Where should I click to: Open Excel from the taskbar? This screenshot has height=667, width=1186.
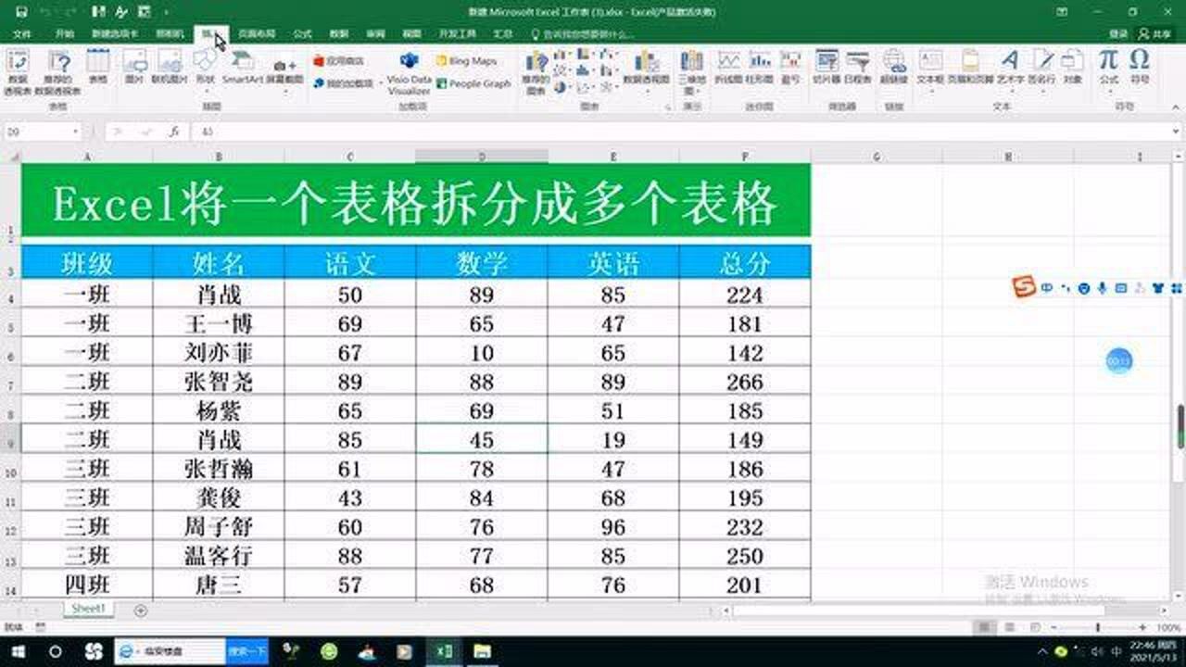click(x=444, y=651)
